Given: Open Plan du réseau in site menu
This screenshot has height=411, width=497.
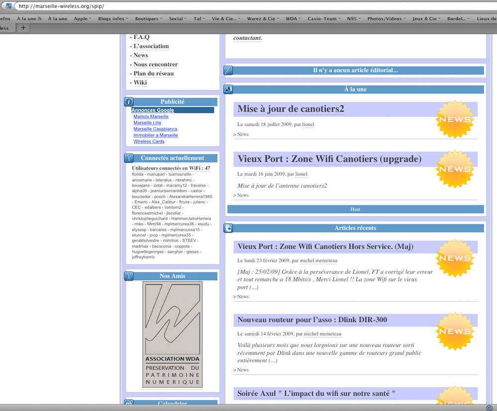Looking at the screenshot, I should [x=153, y=74].
